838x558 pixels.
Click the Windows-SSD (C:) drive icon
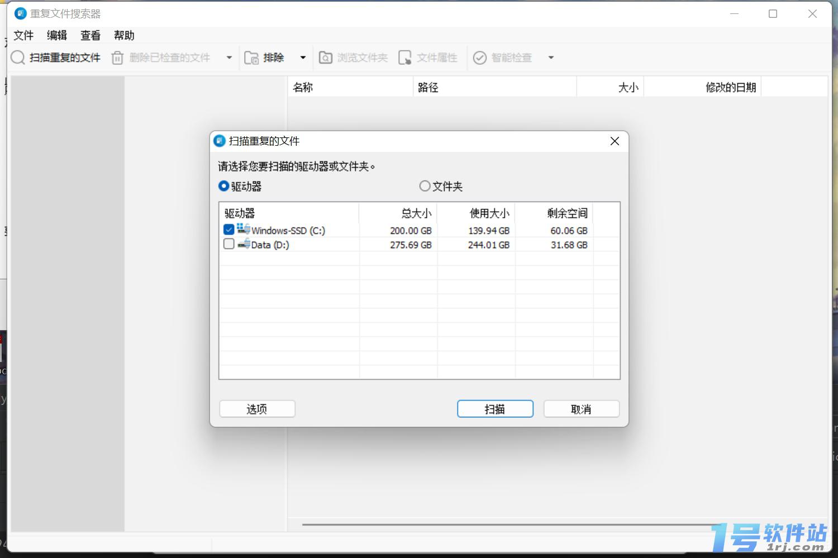[x=243, y=229]
